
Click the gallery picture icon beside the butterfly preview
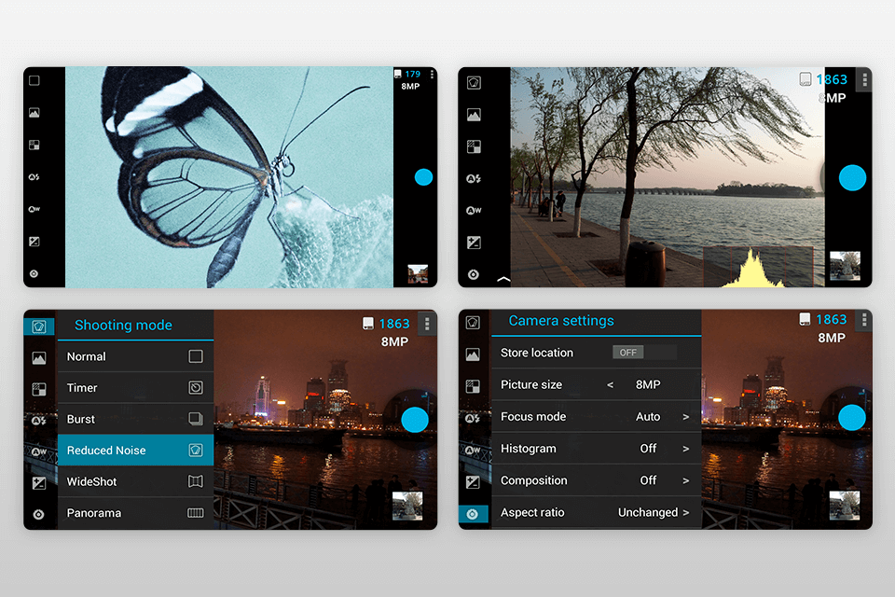pos(34,113)
